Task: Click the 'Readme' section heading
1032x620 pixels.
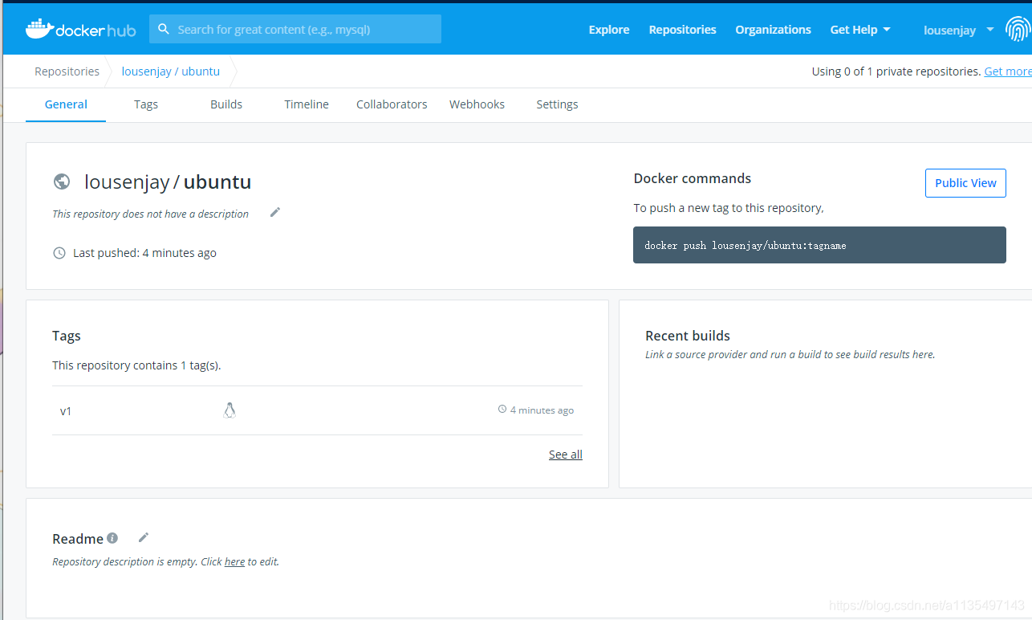Action: (x=78, y=539)
